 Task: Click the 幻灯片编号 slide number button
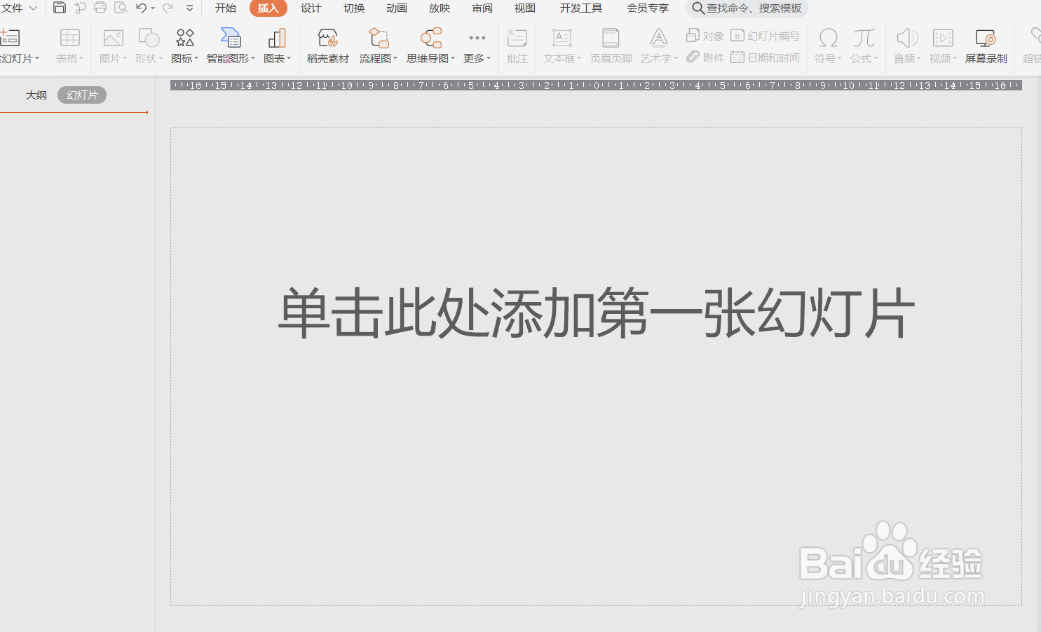click(x=765, y=36)
